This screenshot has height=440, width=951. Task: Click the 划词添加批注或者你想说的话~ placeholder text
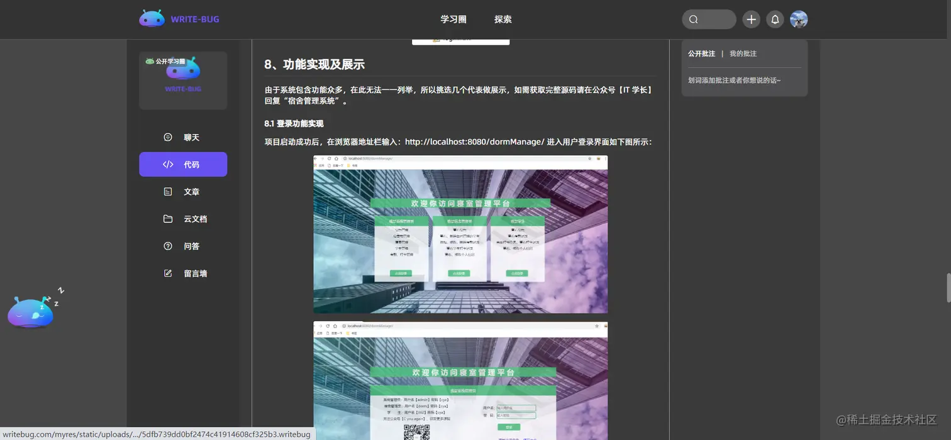734,80
